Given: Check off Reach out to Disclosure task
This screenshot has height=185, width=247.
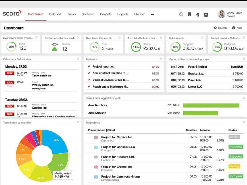Looking at the screenshot, I should (89, 87).
